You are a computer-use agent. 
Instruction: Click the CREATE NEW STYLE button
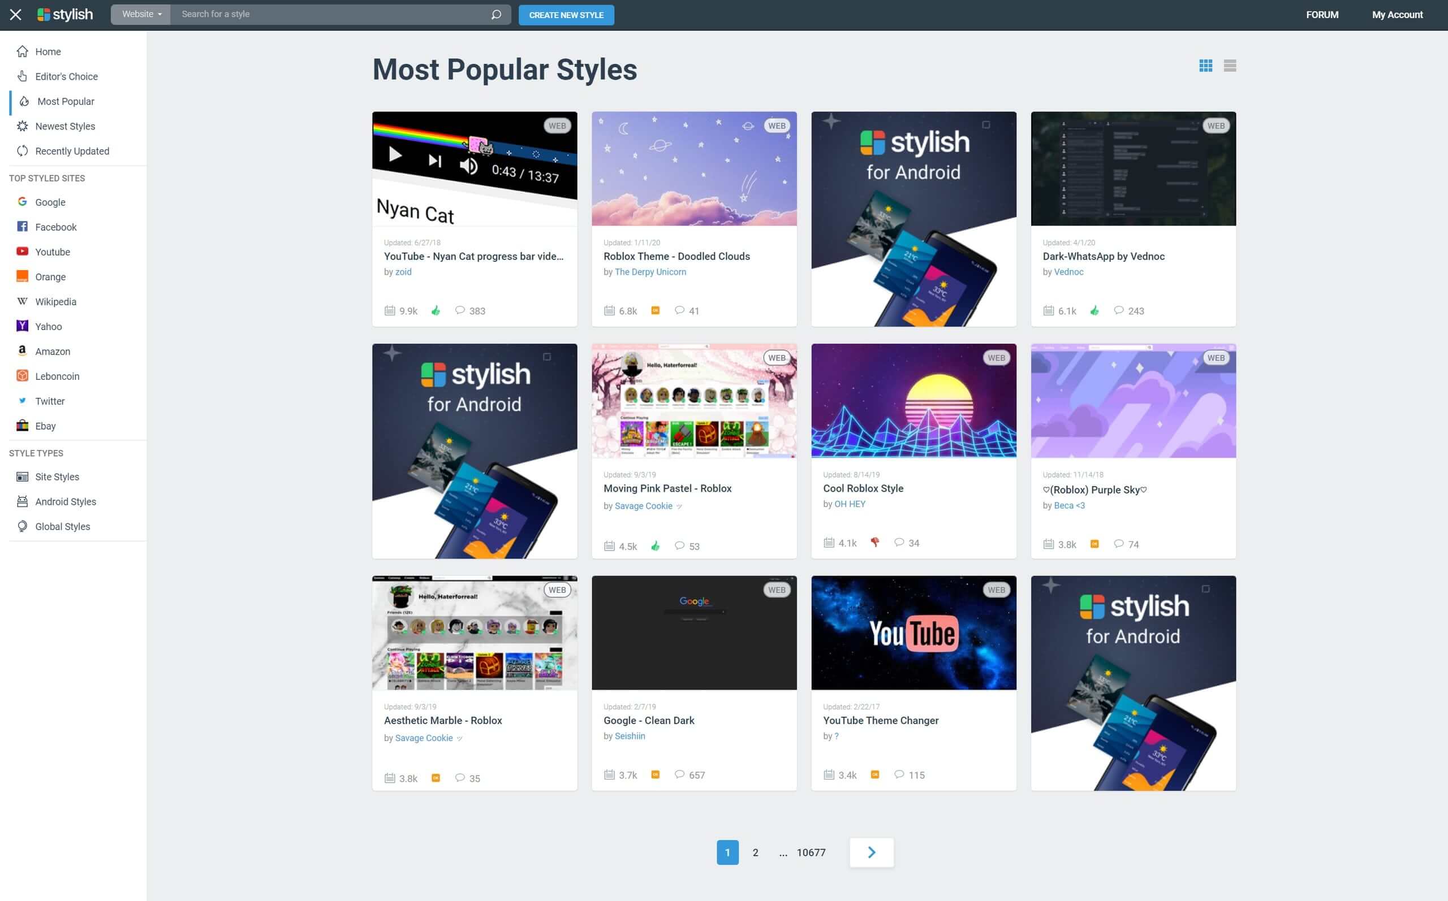(566, 15)
